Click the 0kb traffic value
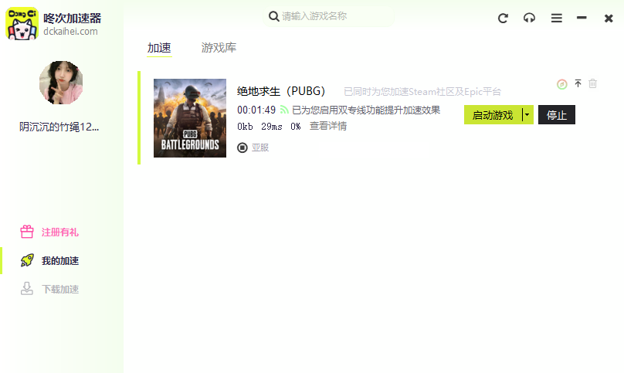This screenshot has height=373, width=624. (245, 127)
